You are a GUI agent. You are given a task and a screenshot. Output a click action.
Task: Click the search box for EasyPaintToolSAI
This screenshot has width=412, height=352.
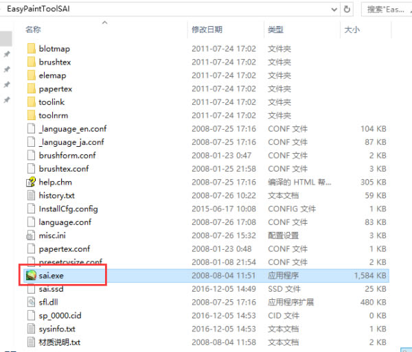click(x=386, y=10)
